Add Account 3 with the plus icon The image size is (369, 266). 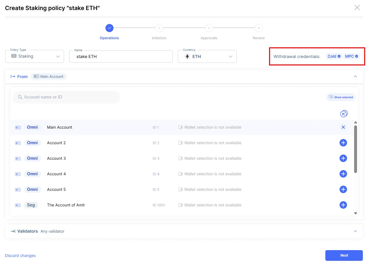(343, 158)
